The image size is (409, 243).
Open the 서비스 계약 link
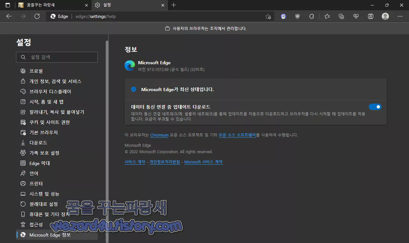click(x=135, y=162)
